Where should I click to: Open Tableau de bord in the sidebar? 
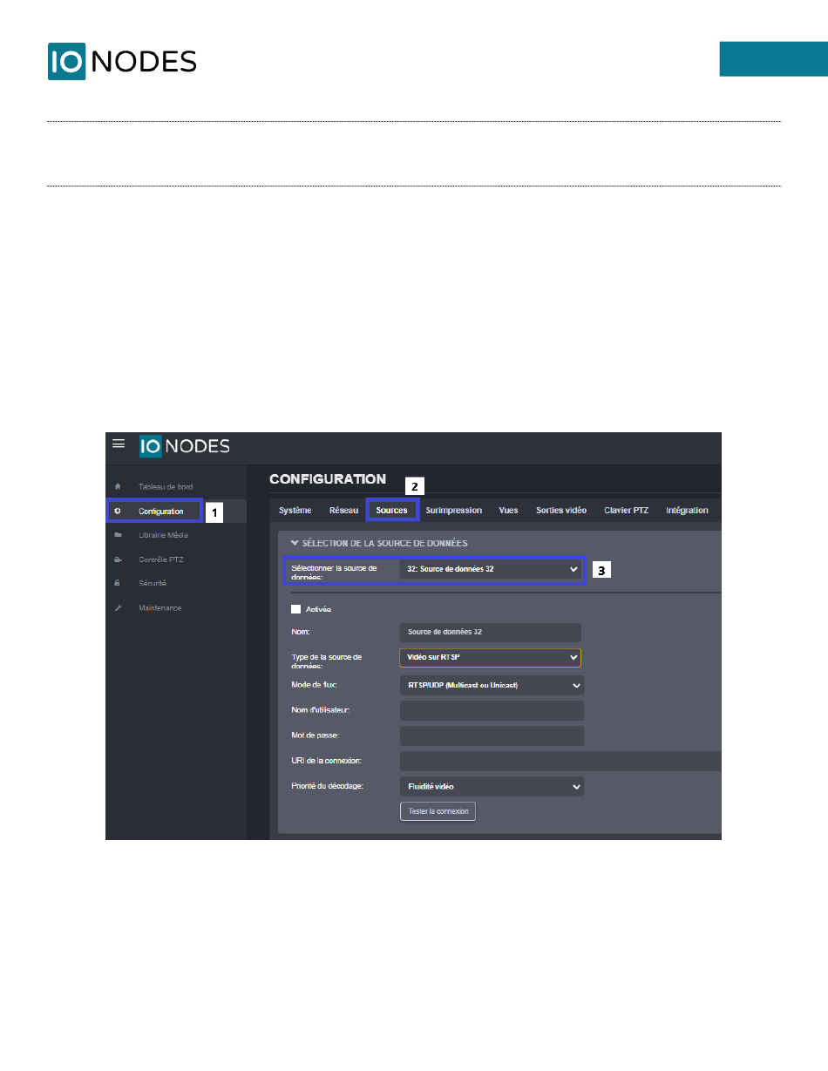tap(165, 486)
